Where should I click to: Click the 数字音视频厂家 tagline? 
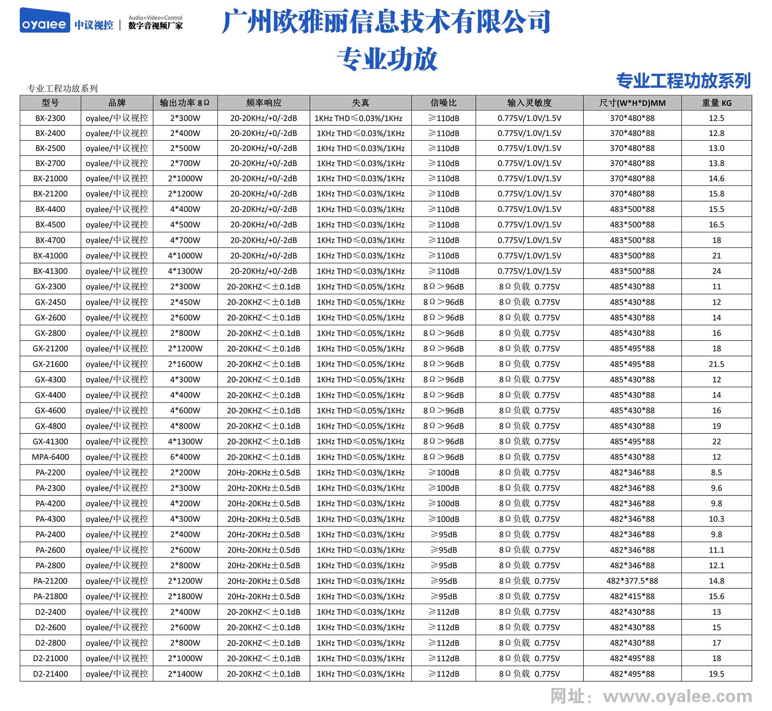click(x=155, y=26)
